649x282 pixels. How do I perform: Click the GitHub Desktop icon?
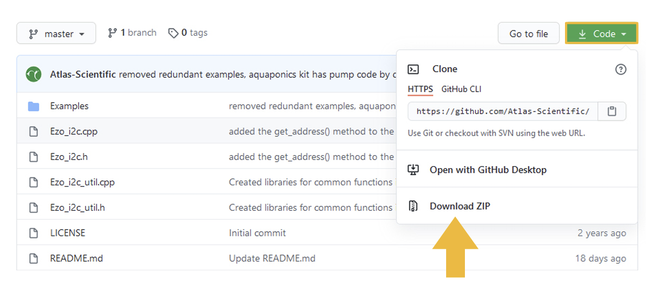413,169
